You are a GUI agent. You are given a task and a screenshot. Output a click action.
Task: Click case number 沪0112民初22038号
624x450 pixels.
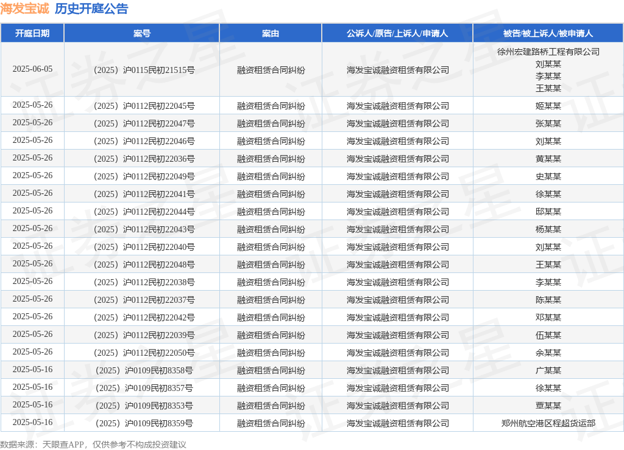click(x=144, y=282)
